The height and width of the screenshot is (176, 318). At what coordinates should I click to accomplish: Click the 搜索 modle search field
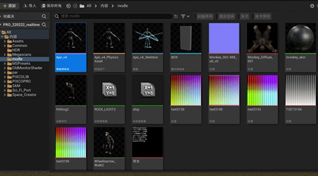113,16
